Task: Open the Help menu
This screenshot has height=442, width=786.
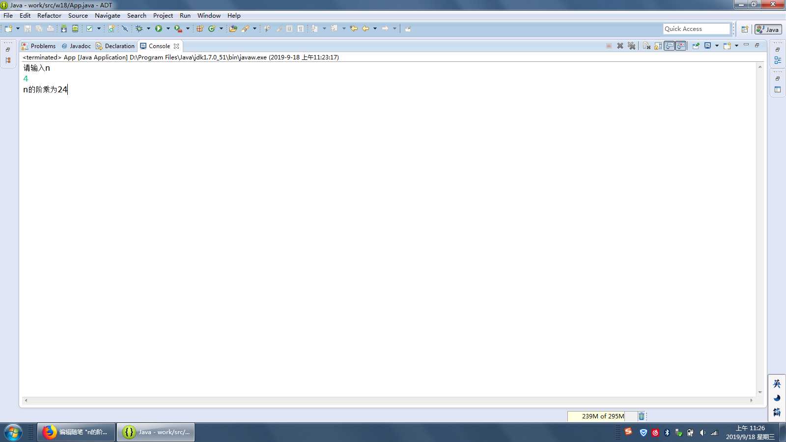Action: (x=234, y=15)
